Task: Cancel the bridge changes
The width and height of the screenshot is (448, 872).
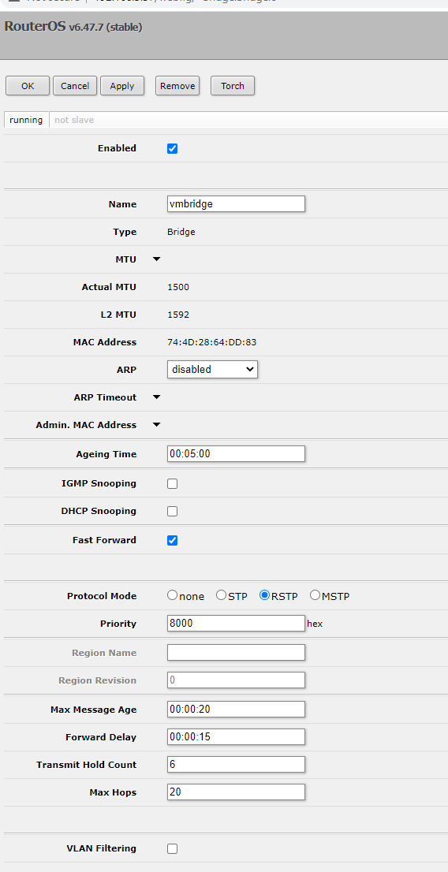Action: click(75, 86)
